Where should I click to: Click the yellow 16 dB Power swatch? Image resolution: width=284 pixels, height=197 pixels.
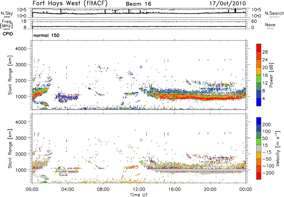(x=259, y=71)
